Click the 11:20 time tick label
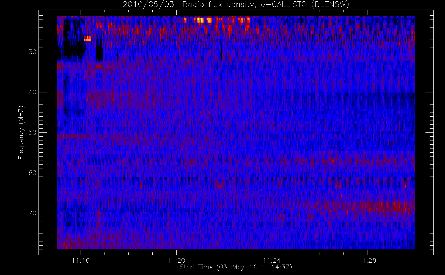 (176, 260)
